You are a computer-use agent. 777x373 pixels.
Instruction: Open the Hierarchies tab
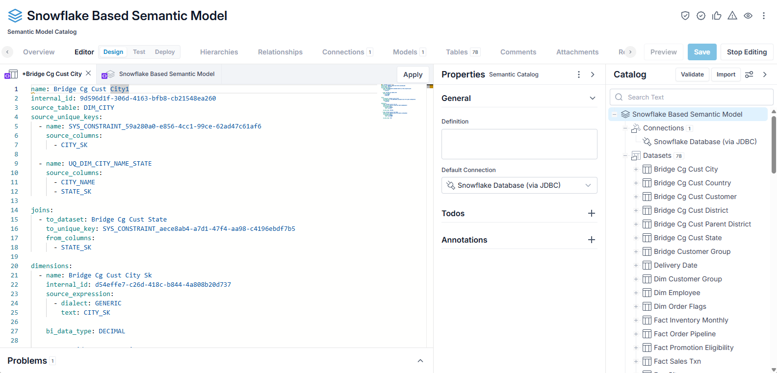[219, 52]
